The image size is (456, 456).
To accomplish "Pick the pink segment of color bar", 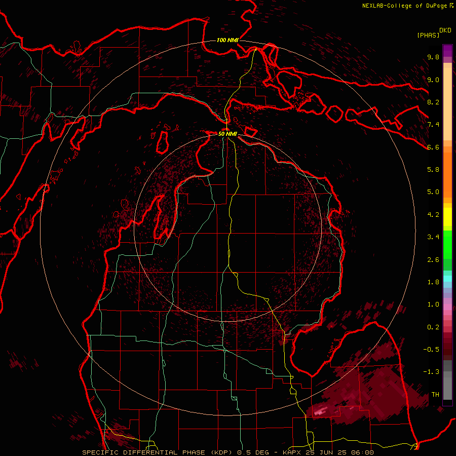I will point(447,307).
